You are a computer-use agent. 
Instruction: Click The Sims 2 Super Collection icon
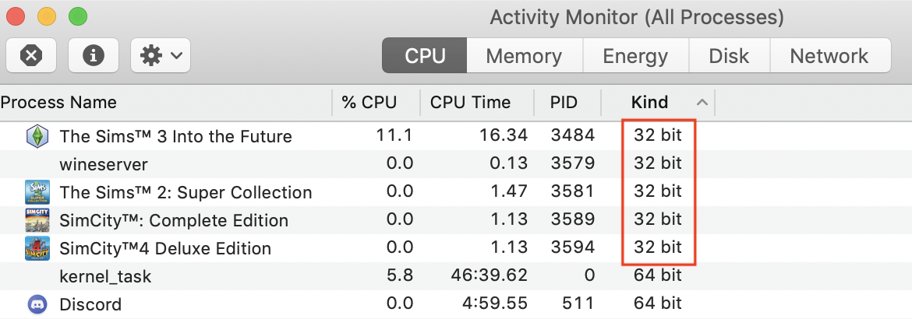[x=37, y=192]
